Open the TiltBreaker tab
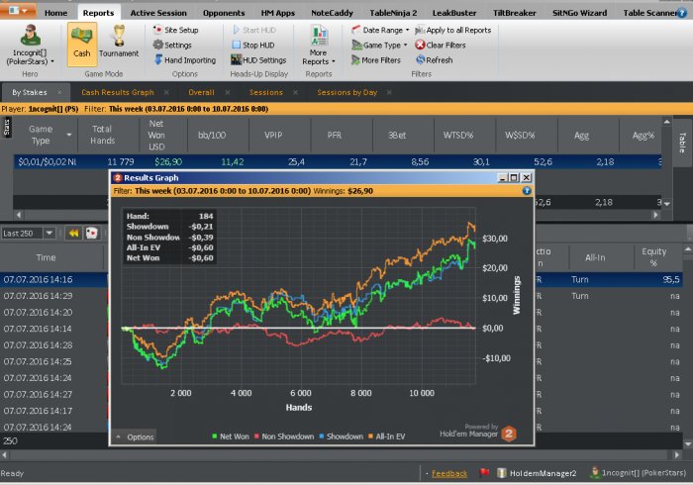The image size is (693, 485). (x=515, y=13)
